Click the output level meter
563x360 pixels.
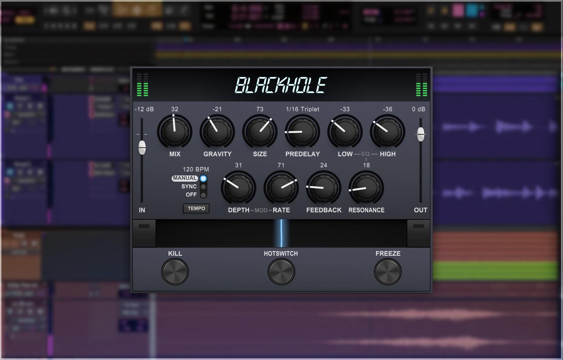[422, 85]
